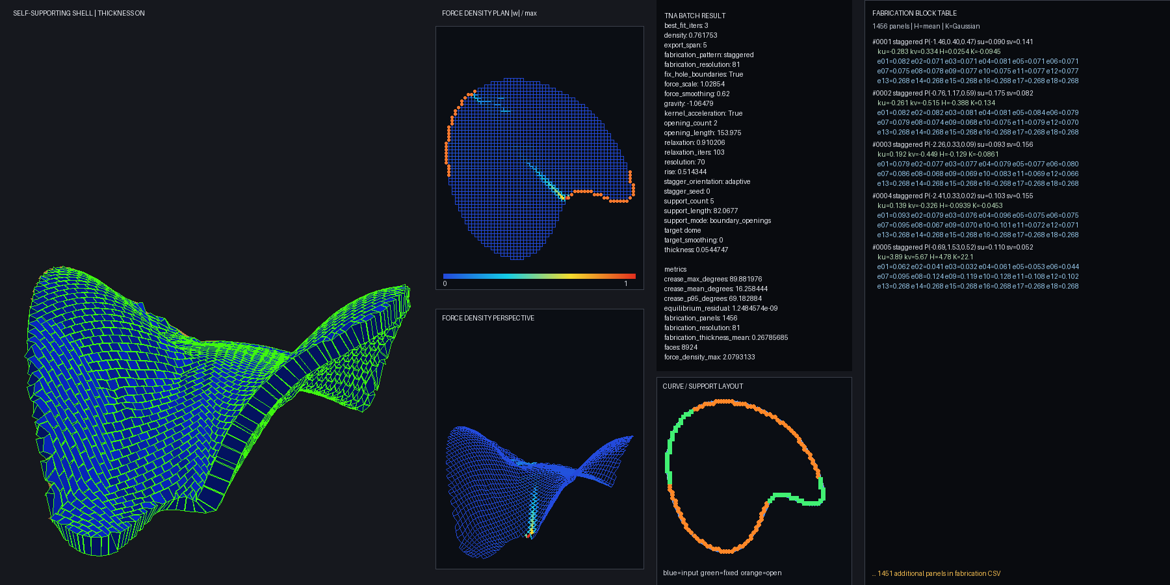Click the TNA Batch Result heading

[695, 16]
